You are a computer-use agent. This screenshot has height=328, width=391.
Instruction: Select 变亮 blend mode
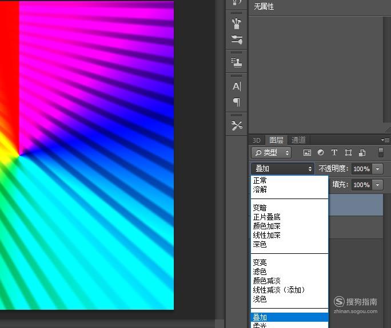click(x=289, y=262)
